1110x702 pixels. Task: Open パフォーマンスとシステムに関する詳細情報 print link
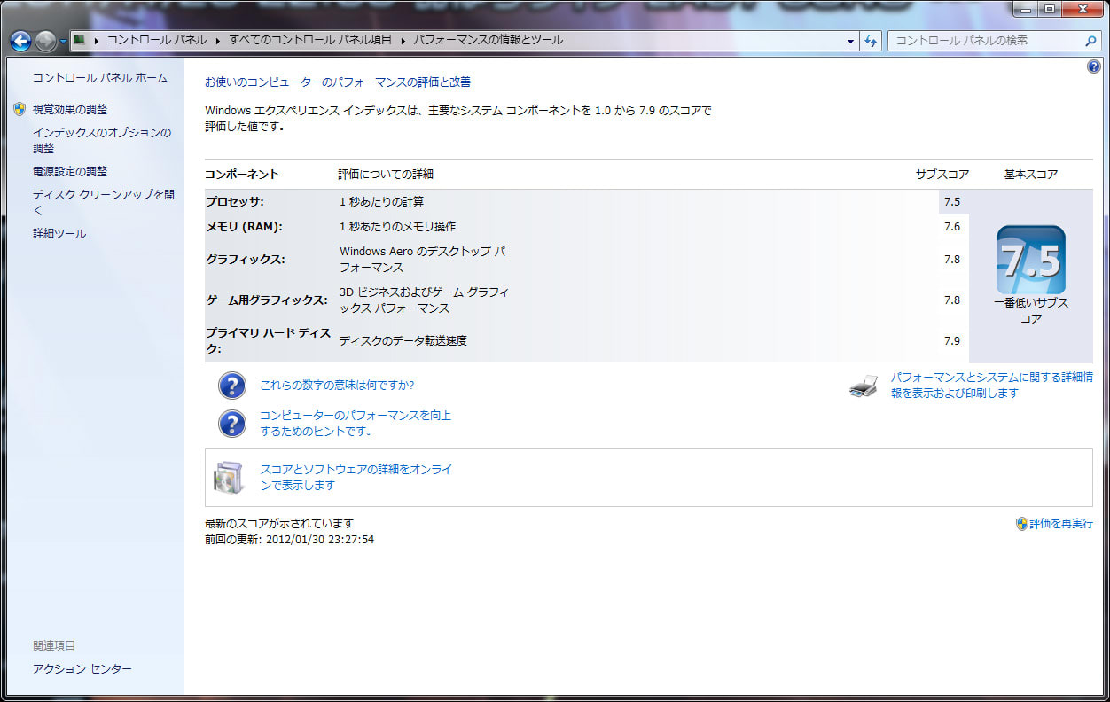tap(992, 385)
